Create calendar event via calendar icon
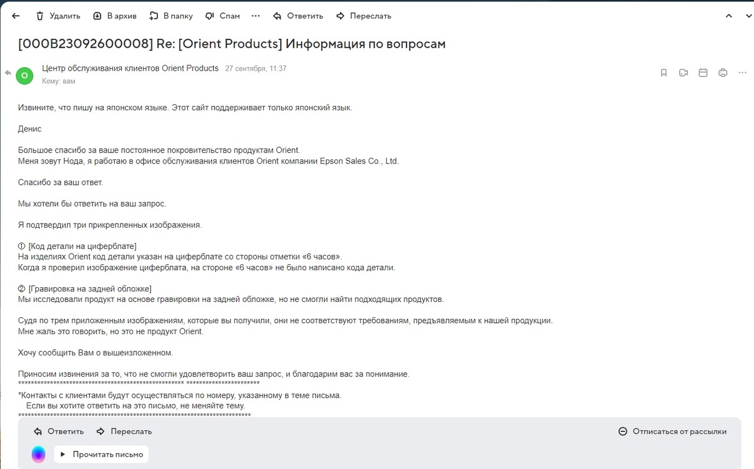The width and height of the screenshot is (754, 469). [x=703, y=73]
